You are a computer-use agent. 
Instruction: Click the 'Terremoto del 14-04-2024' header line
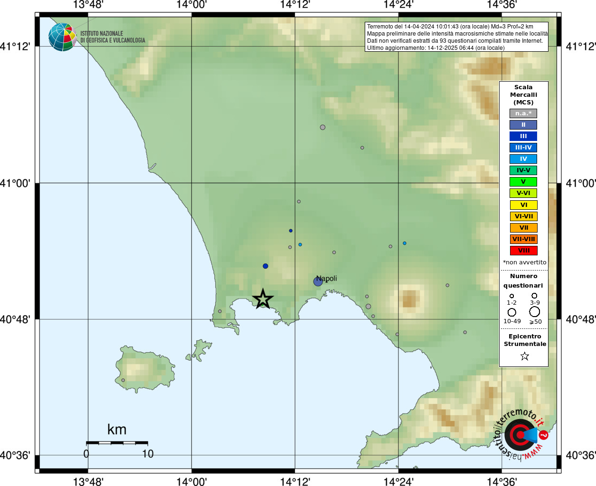[x=450, y=27]
